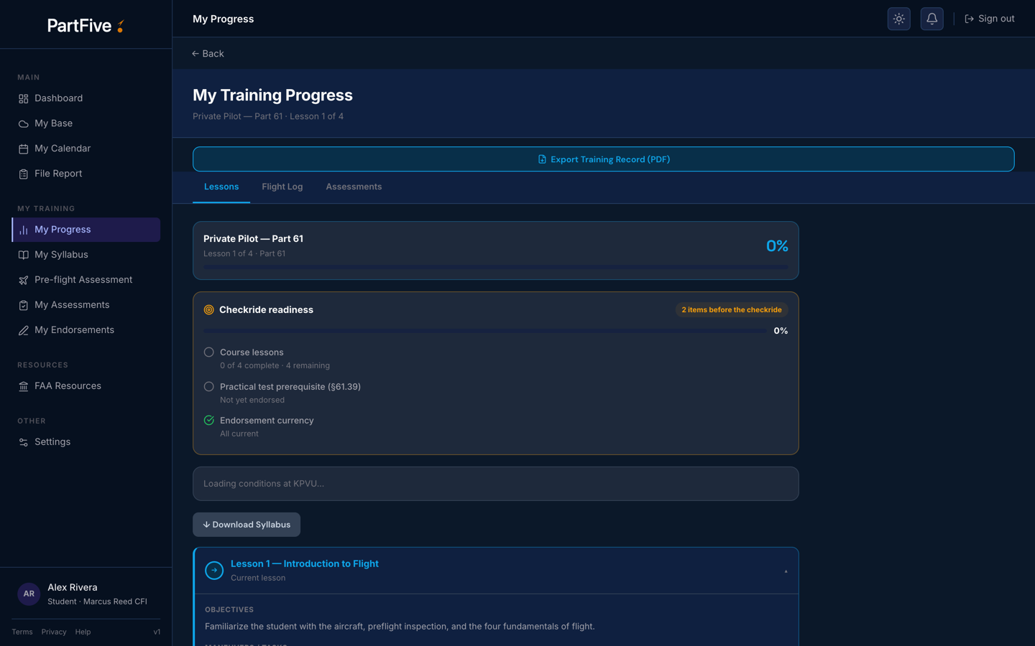Open Settings in sidebar
The height and width of the screenshot is (646, 1035).
[86, 442]
